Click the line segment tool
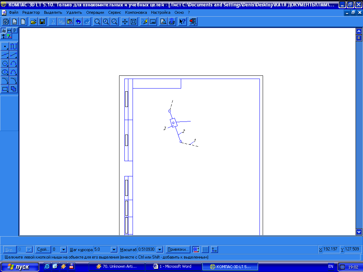The image size is (363, 272). pyautogui.click(x=13, y=55)
